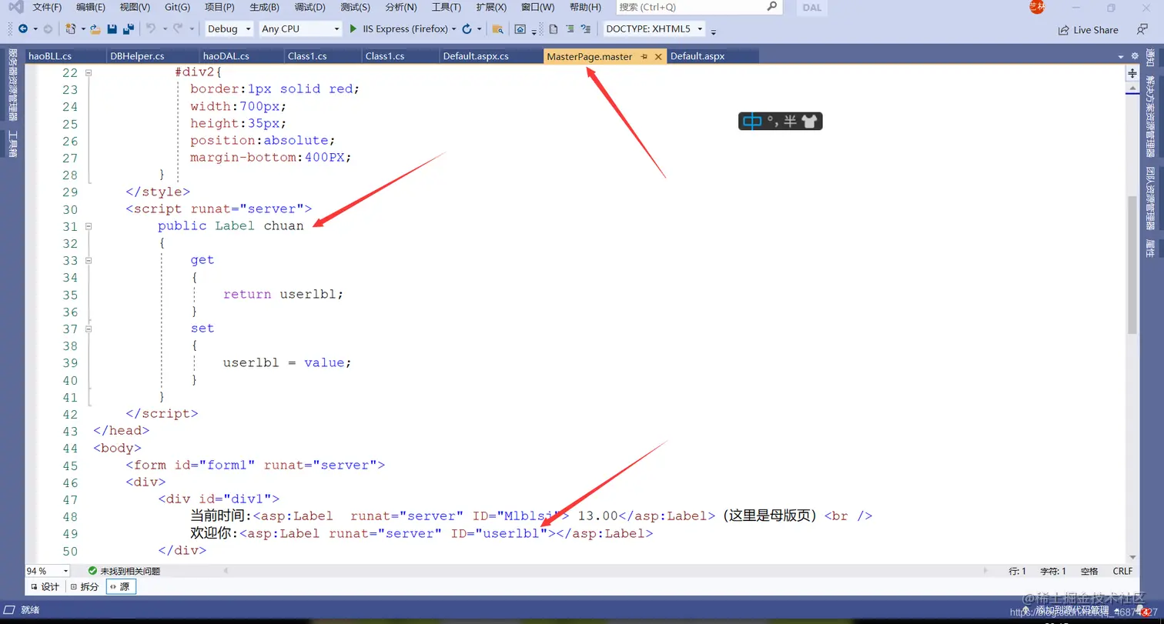Collapse the #div2 CSS block at line 22

tap(89, 72)
